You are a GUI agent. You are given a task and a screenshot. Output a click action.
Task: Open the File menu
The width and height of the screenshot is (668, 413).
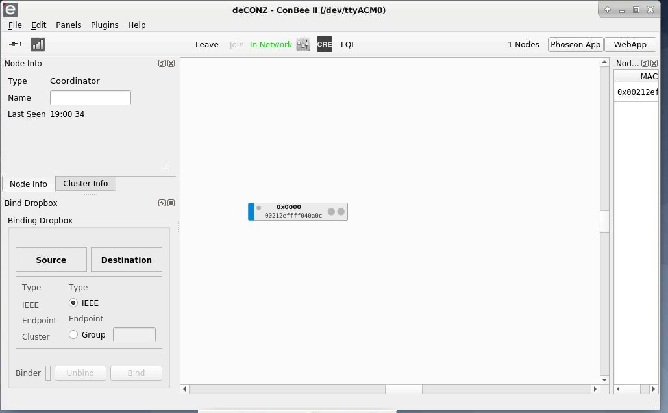[15, 25]
